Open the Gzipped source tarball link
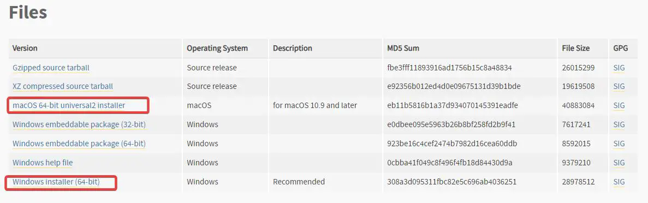 click(51, 68)
